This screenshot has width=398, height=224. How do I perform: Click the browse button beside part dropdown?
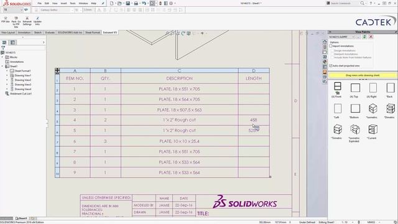(358, 37)
